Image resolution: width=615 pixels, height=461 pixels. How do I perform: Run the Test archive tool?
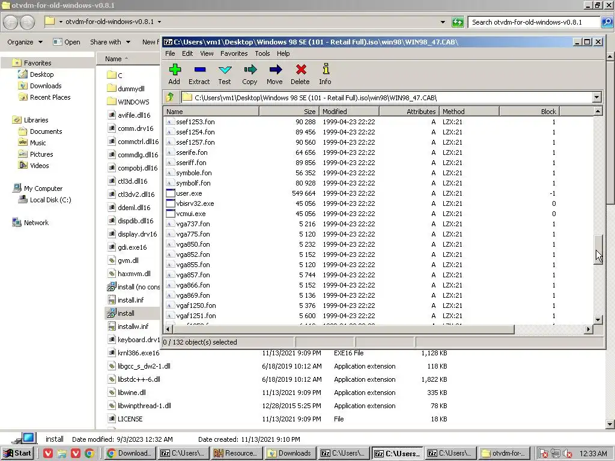pos(225,74)
